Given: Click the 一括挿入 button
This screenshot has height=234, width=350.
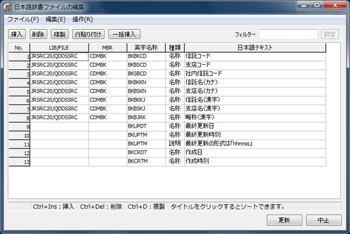Looking at the screenshot, I should (124, 34).
